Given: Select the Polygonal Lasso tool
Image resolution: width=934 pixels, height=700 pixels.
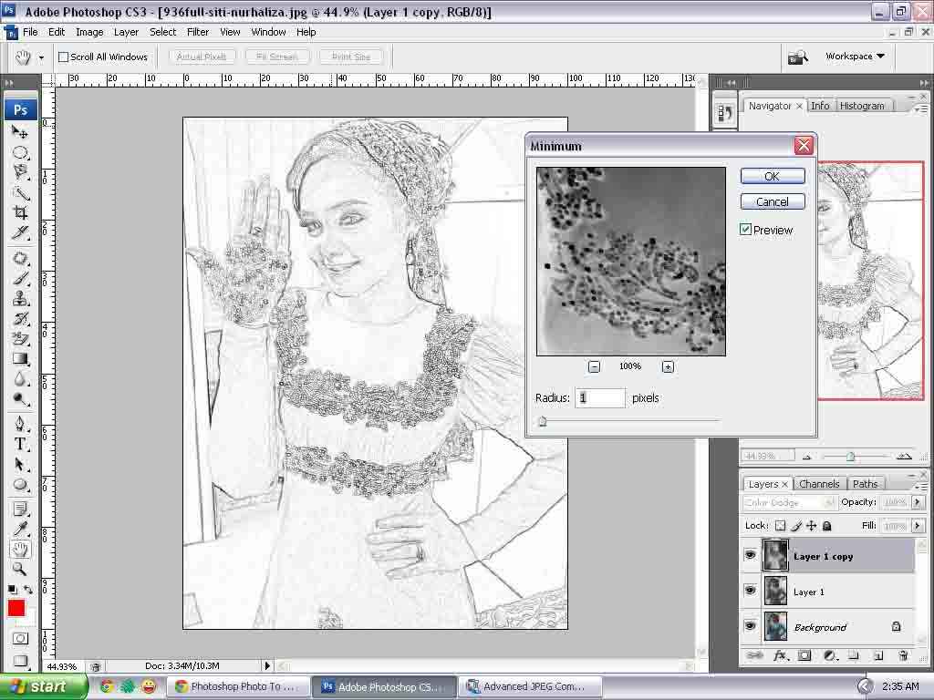Looking at the screenshot, I should [x=20, y=172].
